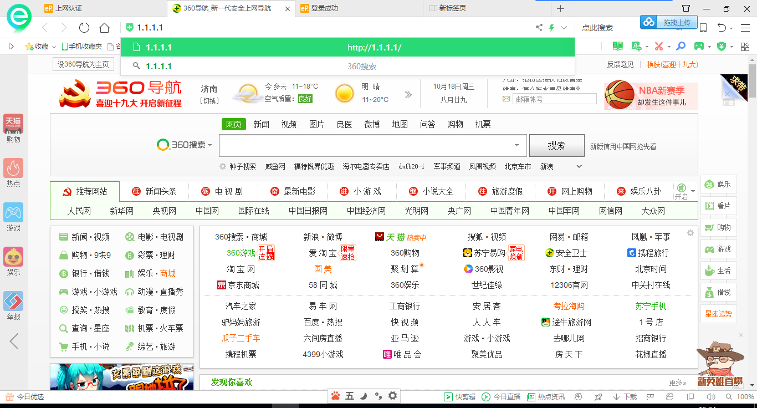Image resolution: width=757 pixels, height=408 pixels.
Task: Click the 今日直播 status bar item
Action: 502,397
